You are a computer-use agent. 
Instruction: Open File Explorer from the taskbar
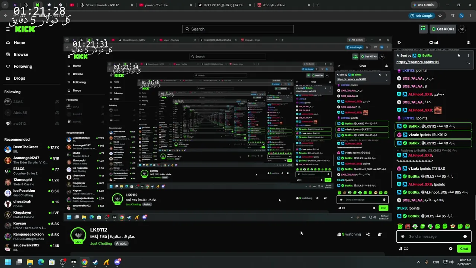coord(30,262)
